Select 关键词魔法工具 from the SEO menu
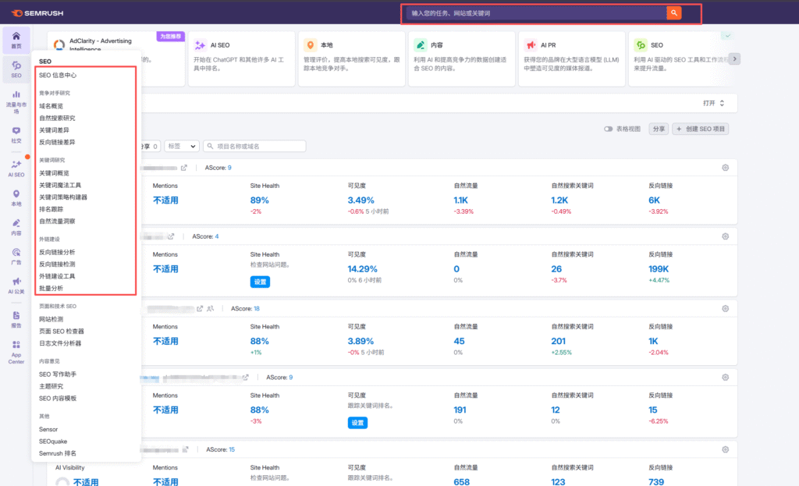 (x=60, y=186)
